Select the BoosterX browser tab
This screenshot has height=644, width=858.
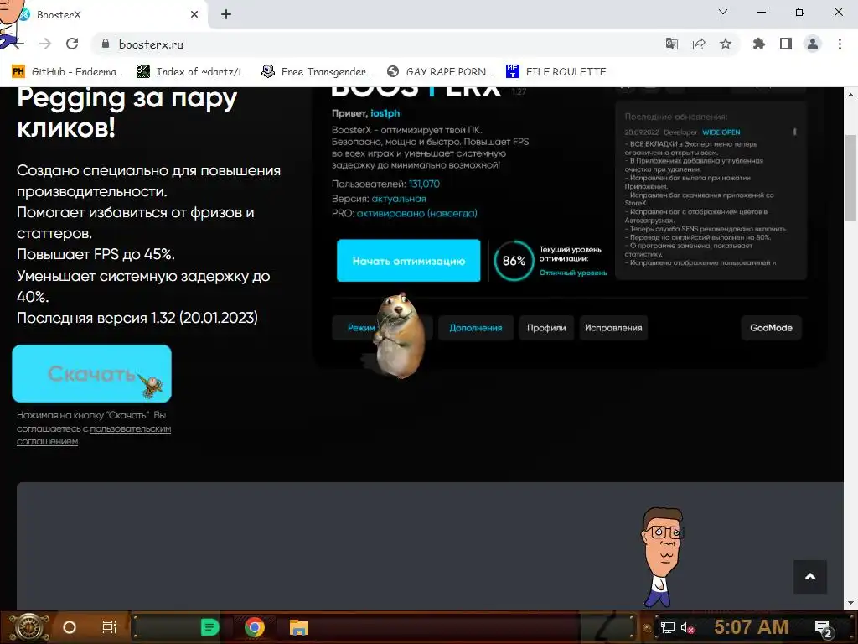tap(104, 15)
